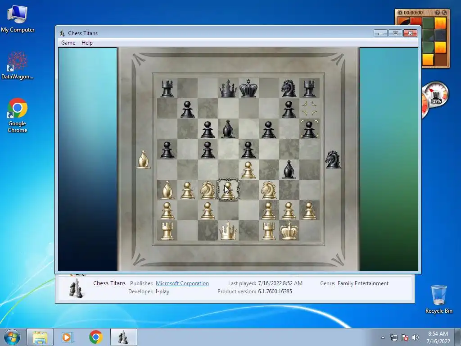This screenshot has width=461, height=346.
Task: Minimize the Chess Titans window
Action: (x=380, y=33)
